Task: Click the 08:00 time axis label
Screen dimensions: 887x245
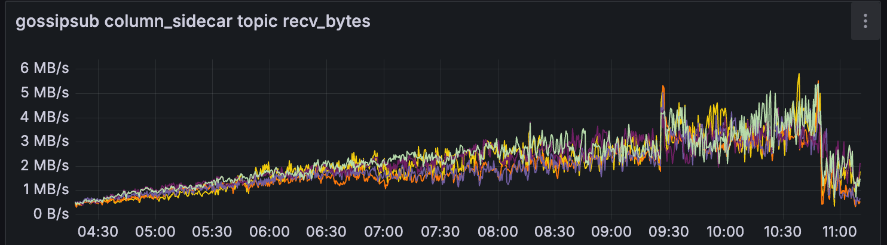Action: click(497, 231)
